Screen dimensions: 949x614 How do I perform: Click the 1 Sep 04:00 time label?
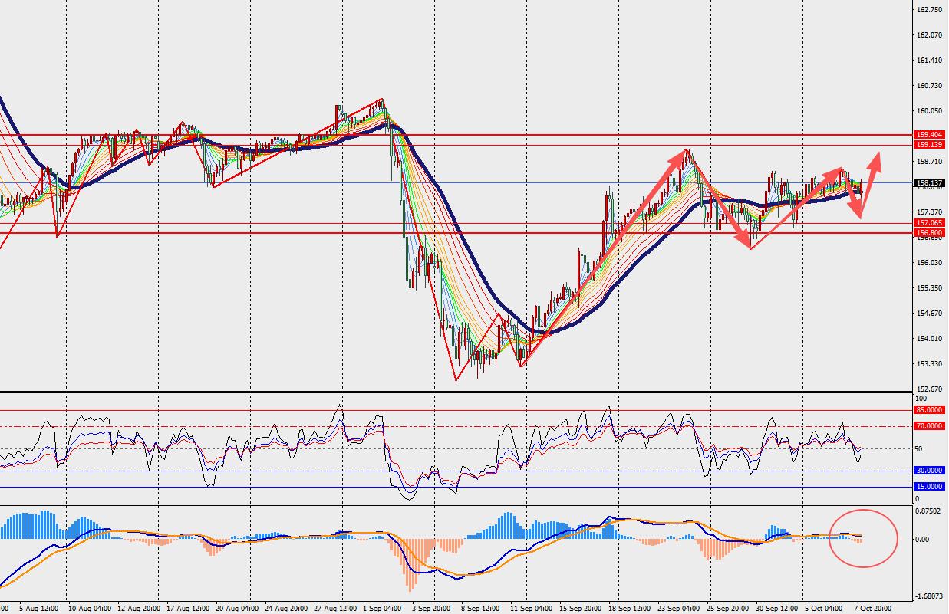(x=383, y=608)
